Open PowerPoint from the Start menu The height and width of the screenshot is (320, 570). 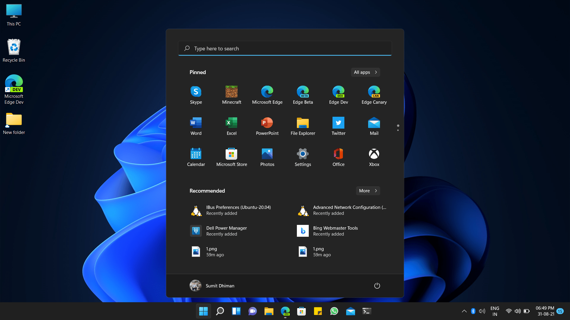[267, 126]
